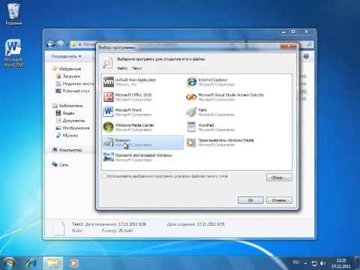Screen dimensions: 360x270
Task: Open the Windows Start menu
Action: click(10, 263)
